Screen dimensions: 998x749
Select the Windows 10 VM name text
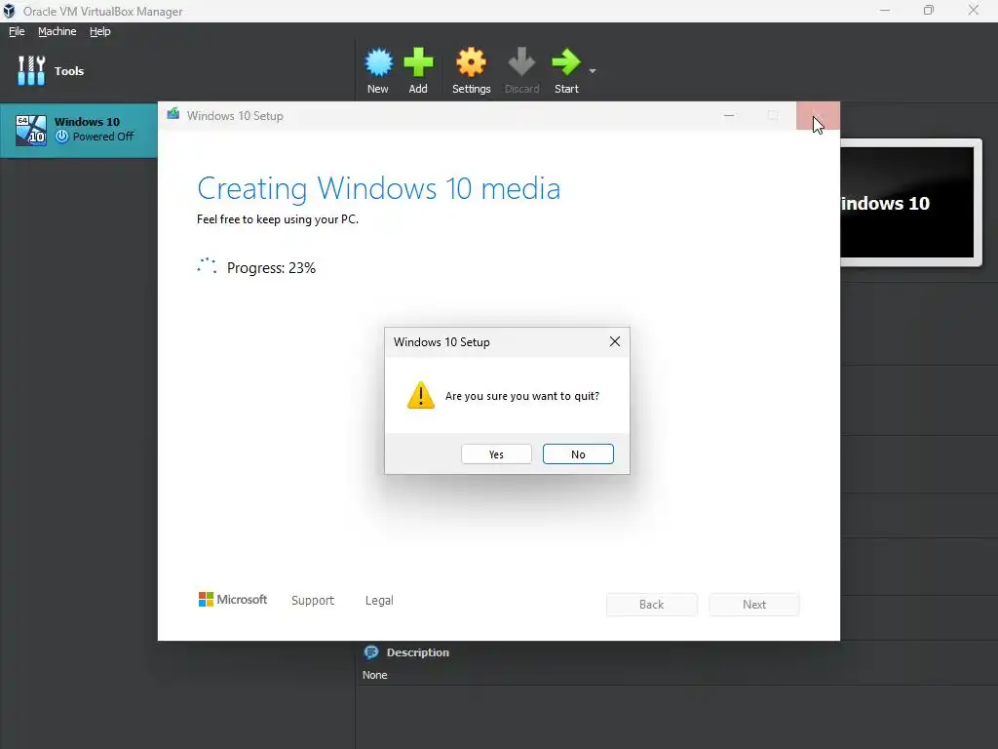point(87,122)
